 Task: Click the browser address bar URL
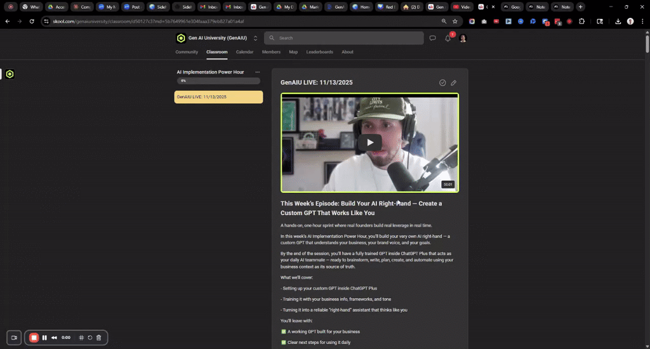[x=149, y=21]
